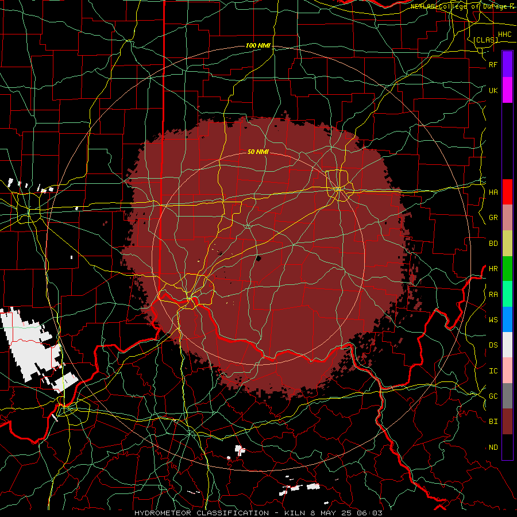Click the DS legend label

click(x=493, y=345)
